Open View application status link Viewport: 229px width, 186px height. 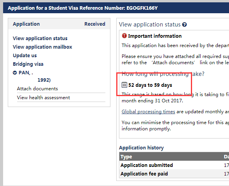pos(40,38)
